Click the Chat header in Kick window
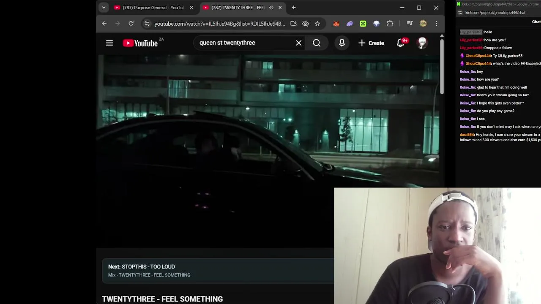Viewport: 541px width, 304px height. [536, 22]
